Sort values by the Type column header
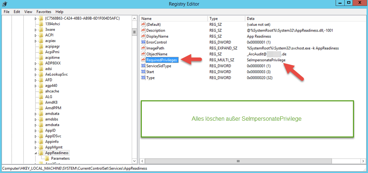 tap(226, 18)
